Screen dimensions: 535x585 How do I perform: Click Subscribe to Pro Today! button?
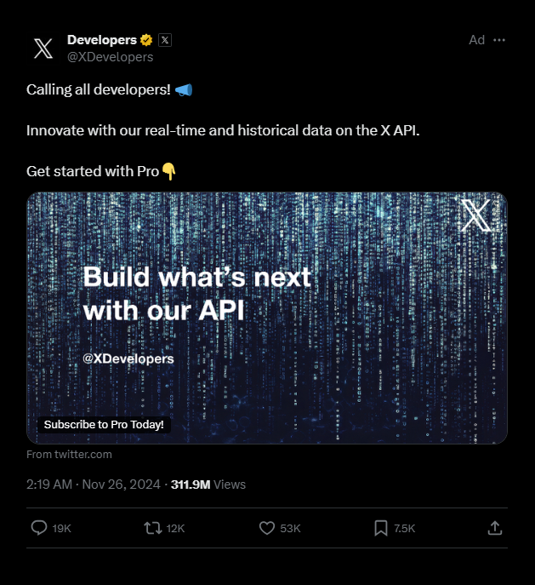pos(104,425)
